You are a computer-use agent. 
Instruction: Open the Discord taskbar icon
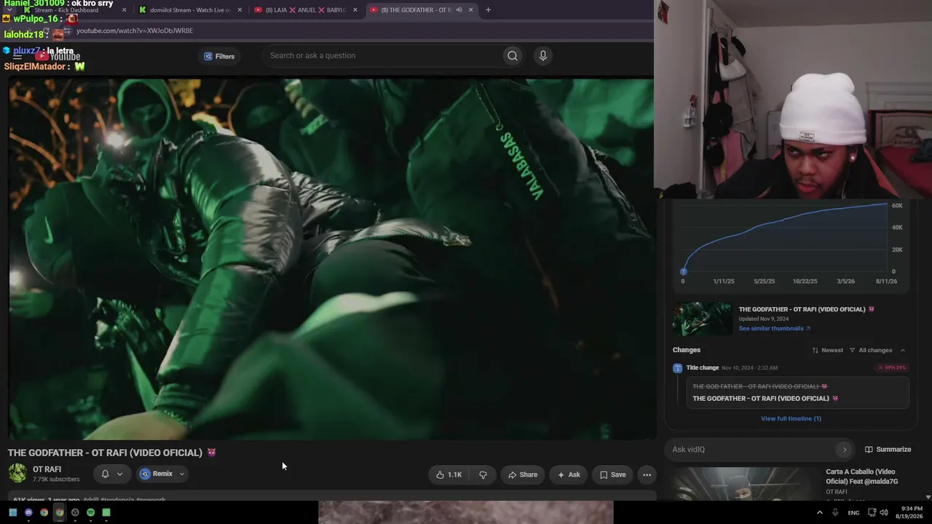(x=28, y=512)
